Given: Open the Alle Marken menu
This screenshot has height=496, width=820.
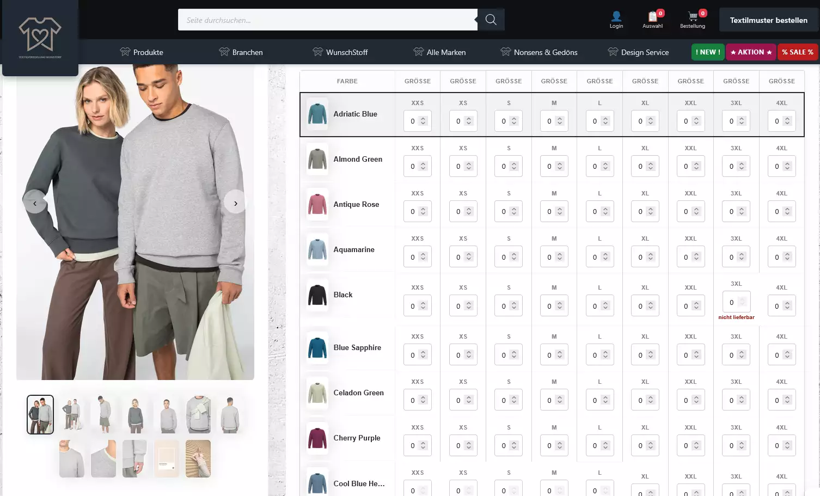Looking at the screenshot, I should point(439,52).
